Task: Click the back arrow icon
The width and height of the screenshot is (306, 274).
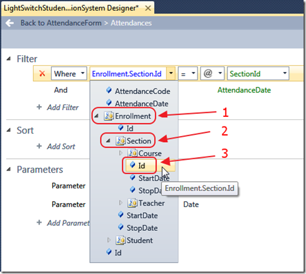Action: tap(10, 23)
